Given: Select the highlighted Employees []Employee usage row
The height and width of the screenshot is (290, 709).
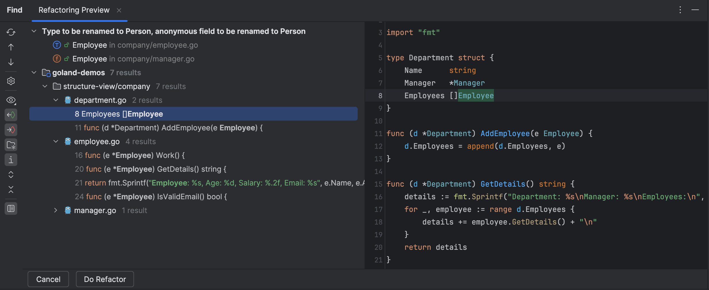Looking at the screenshot, I should click(118, 114).
